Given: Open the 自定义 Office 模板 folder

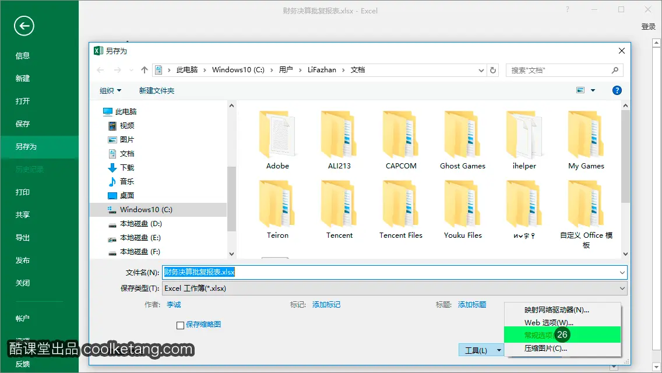Looking at the screenshot, I should tap(586, 214).
